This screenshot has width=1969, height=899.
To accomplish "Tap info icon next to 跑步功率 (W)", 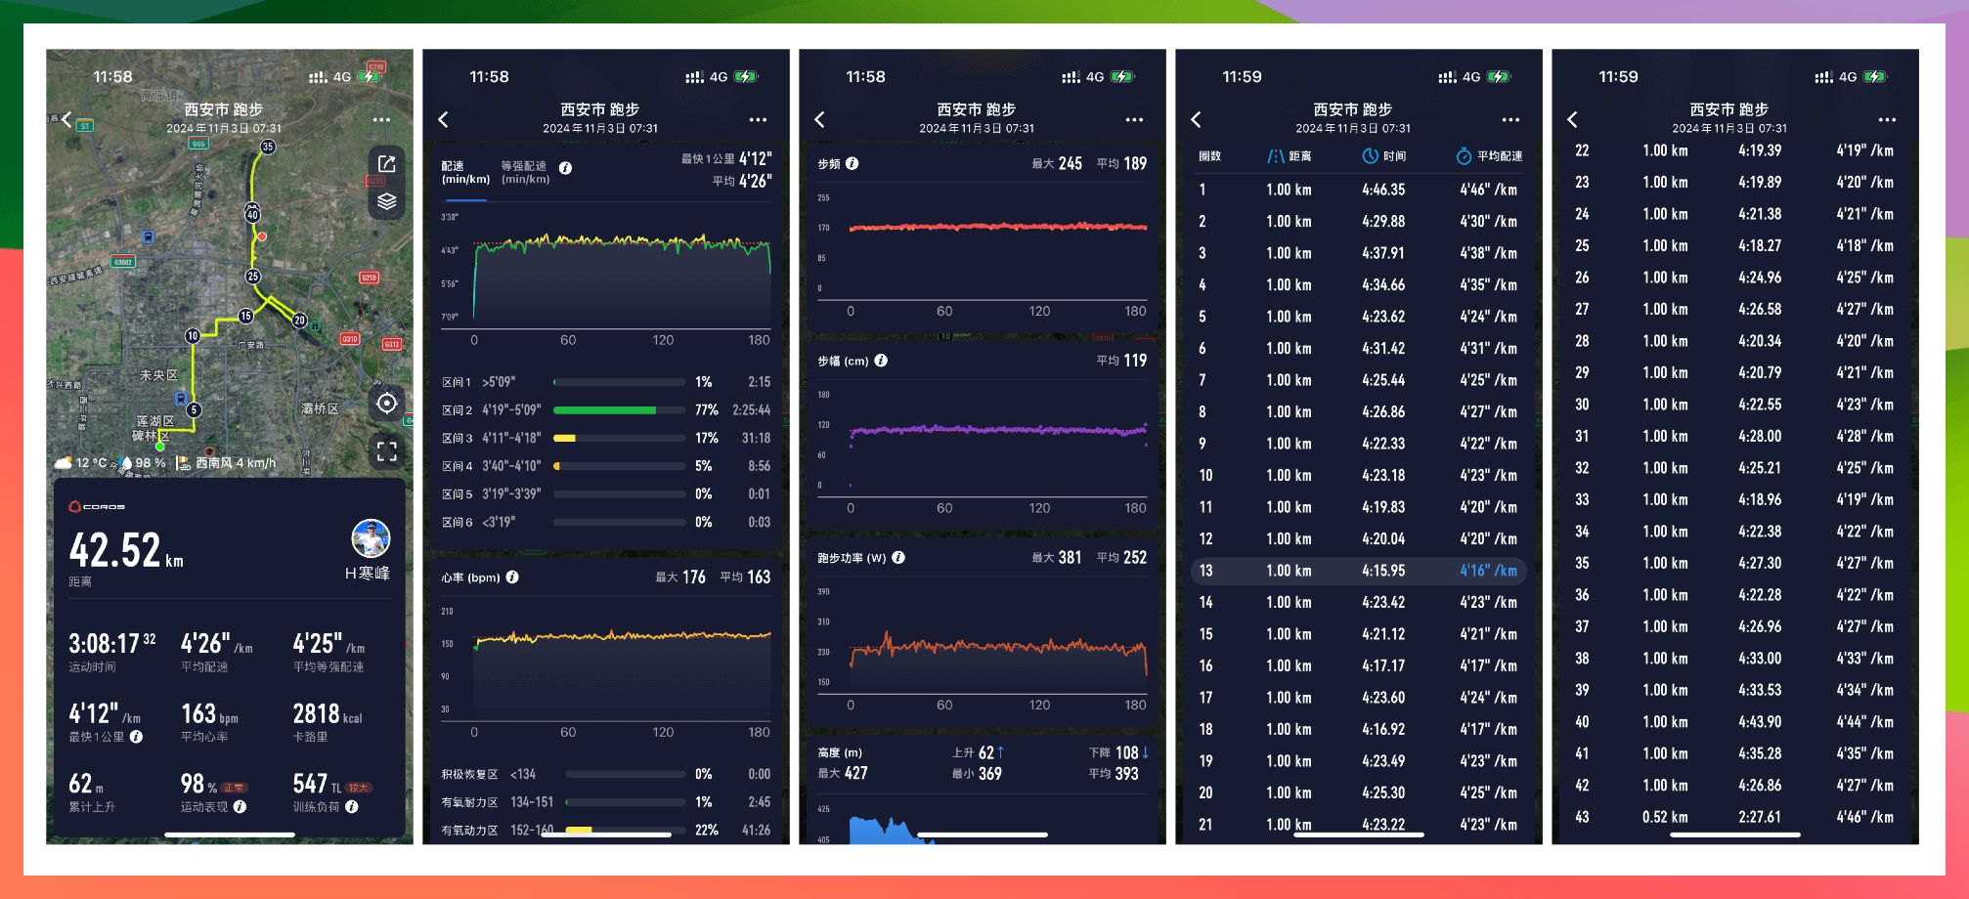I will point(898,558).
